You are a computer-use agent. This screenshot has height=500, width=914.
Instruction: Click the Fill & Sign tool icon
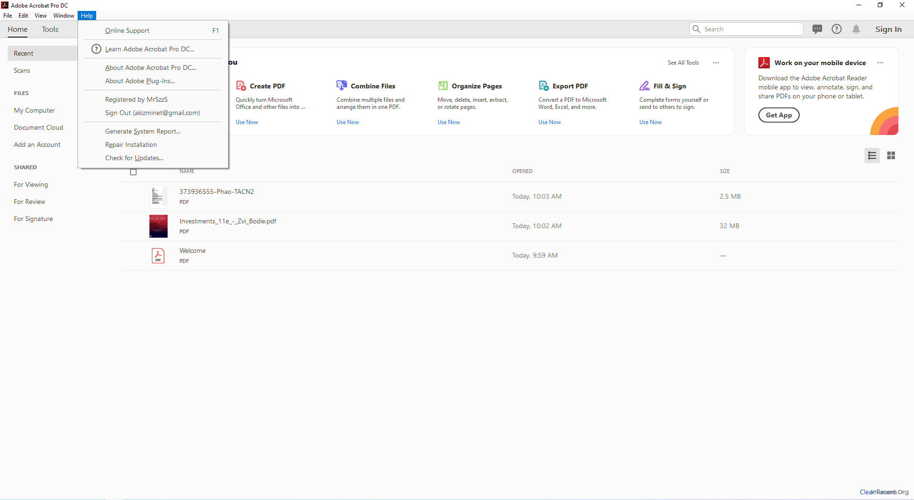(x=645, y=86)
